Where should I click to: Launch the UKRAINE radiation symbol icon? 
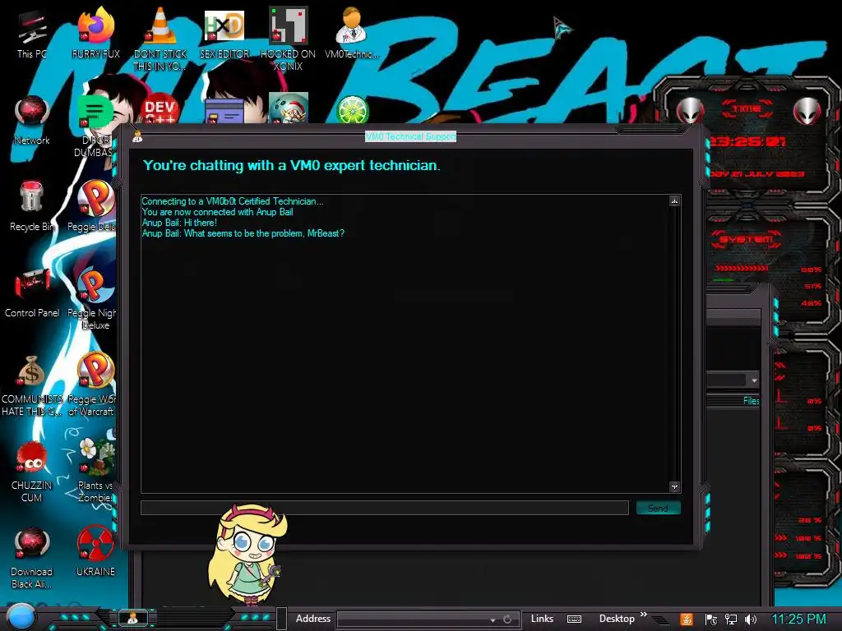point(95,550)
